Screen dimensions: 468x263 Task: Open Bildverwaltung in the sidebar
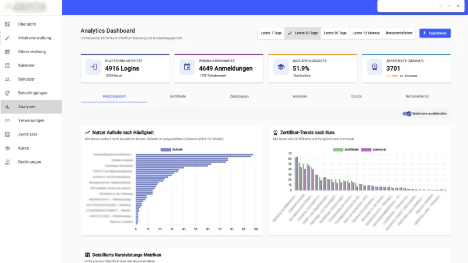coord(31,51)
